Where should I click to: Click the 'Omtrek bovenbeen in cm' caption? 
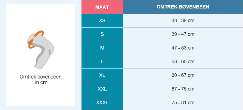(x=41, y=79)
